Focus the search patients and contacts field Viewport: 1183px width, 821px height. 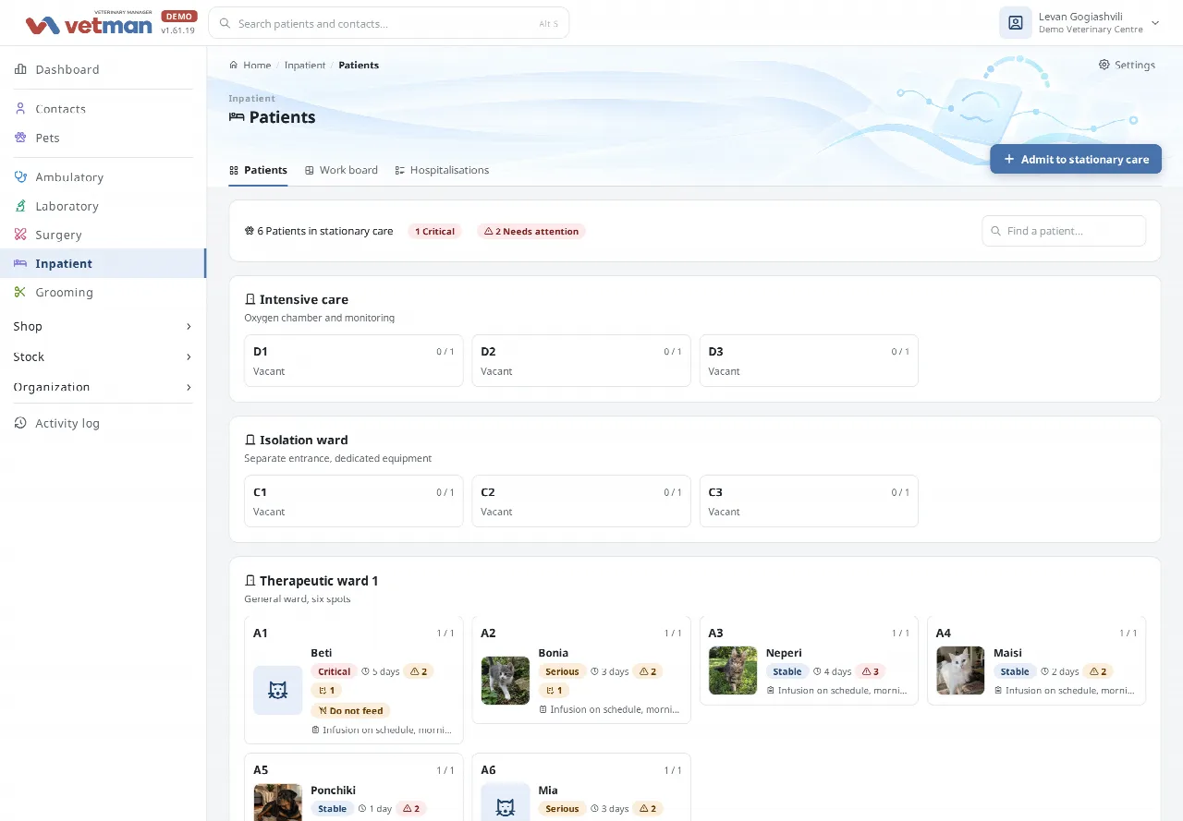388,23
